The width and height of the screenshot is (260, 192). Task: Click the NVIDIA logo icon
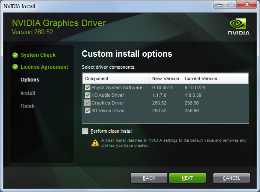coord(239,27)
